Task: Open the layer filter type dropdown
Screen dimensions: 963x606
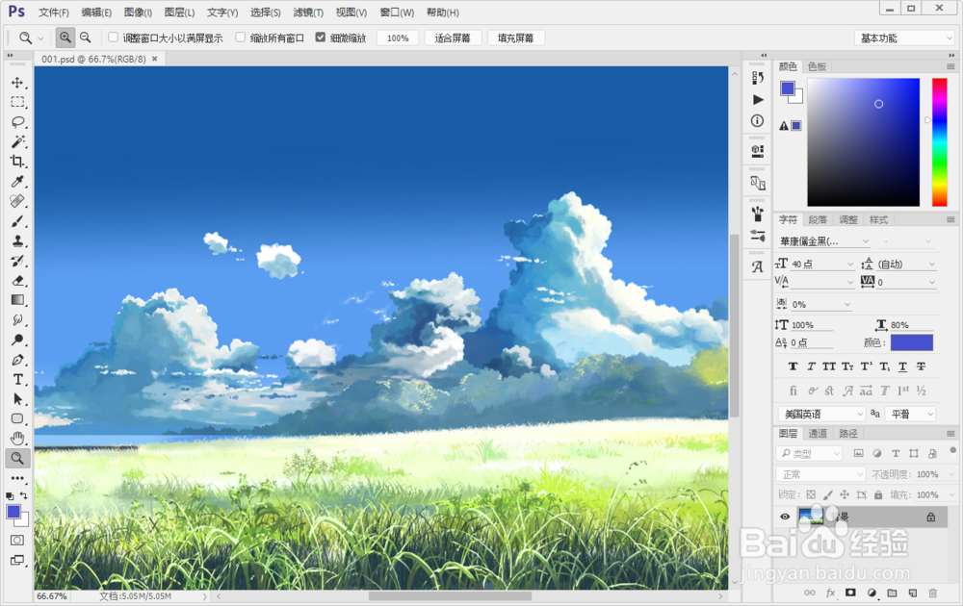Action: tap(809, 454)
